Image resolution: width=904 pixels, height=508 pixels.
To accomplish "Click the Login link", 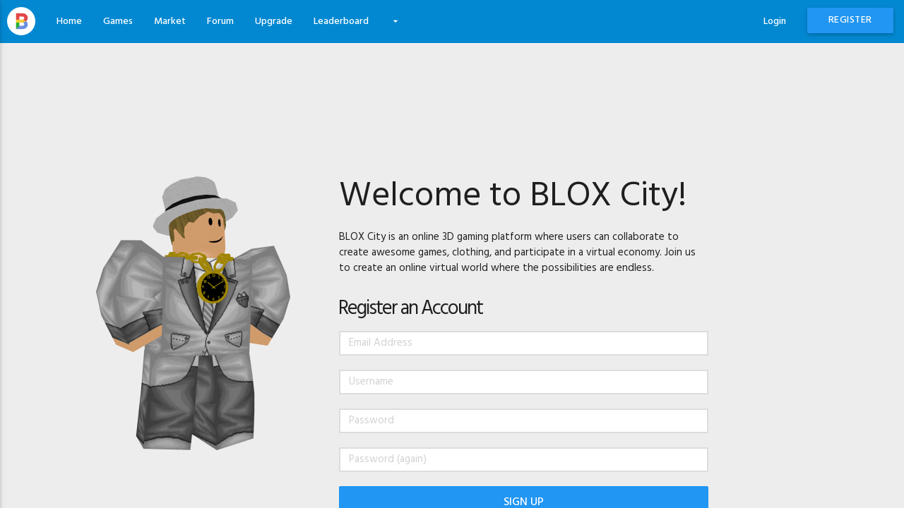I will point(775,21).
